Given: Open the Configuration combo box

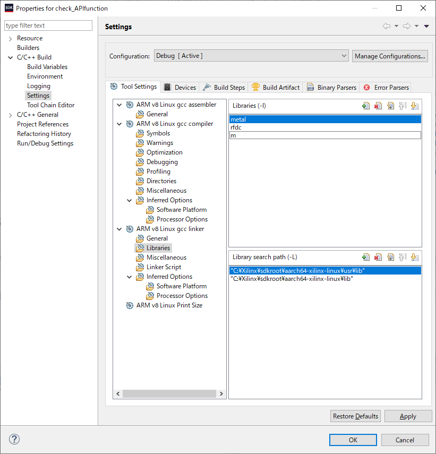Looking at the screenshot, I should [251, 56].
